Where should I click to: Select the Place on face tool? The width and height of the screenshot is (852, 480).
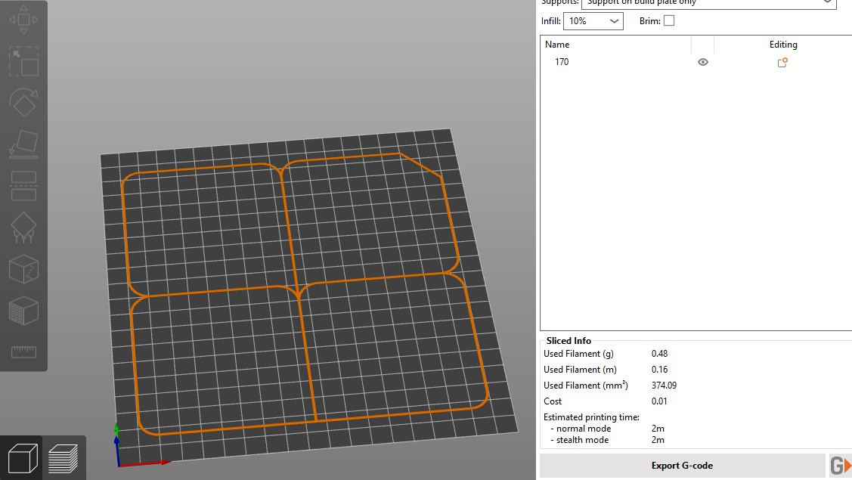coord(23,144)
